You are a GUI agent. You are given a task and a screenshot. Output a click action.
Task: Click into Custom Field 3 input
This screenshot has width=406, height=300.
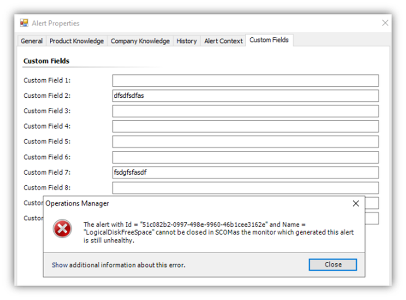246,111
